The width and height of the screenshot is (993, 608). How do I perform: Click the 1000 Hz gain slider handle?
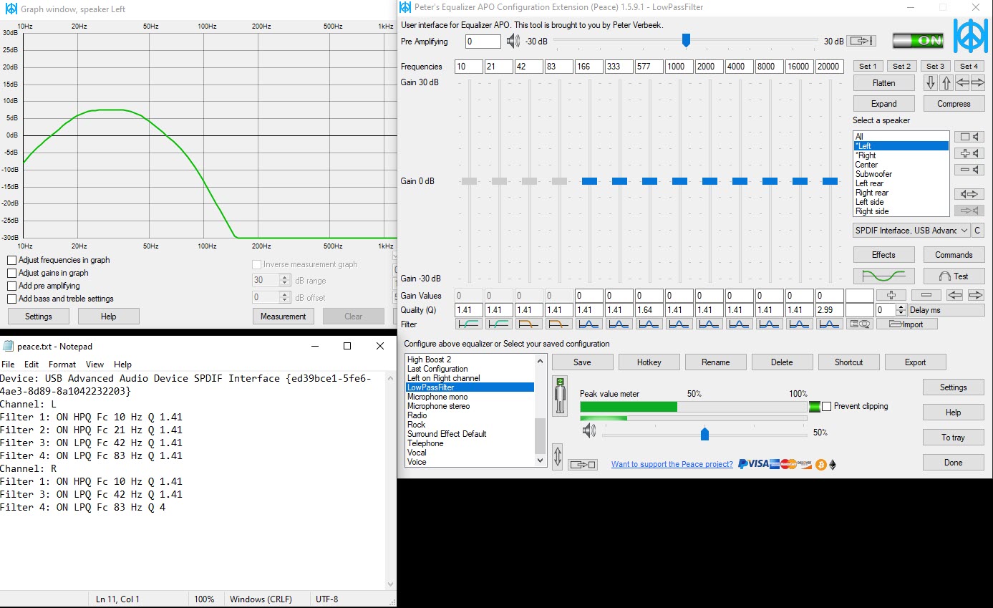[679, 181]
